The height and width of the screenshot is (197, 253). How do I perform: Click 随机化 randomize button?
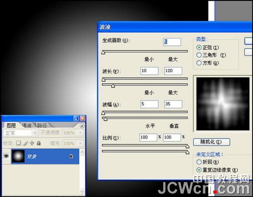(211, 142)
